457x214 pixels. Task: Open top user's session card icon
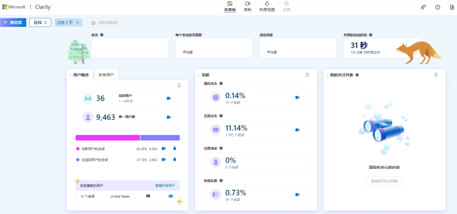170,196
